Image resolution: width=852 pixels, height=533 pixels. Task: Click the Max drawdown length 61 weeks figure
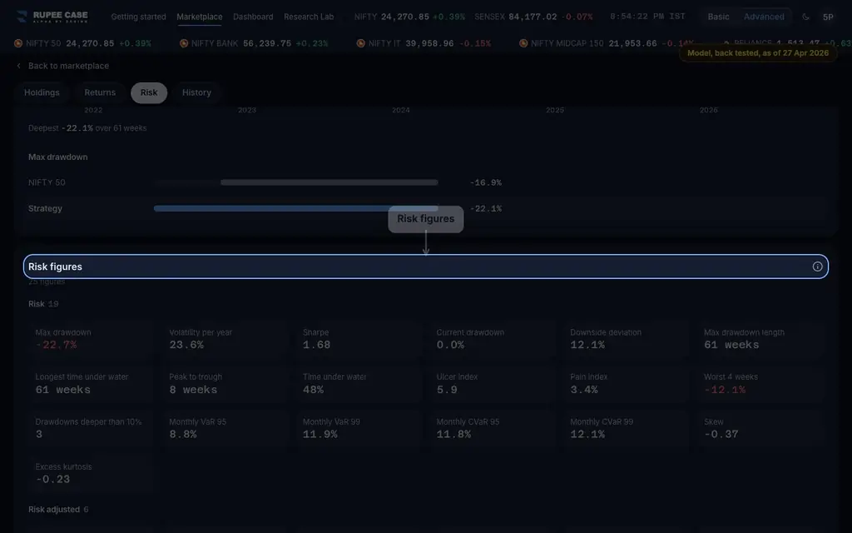(759, 340)
